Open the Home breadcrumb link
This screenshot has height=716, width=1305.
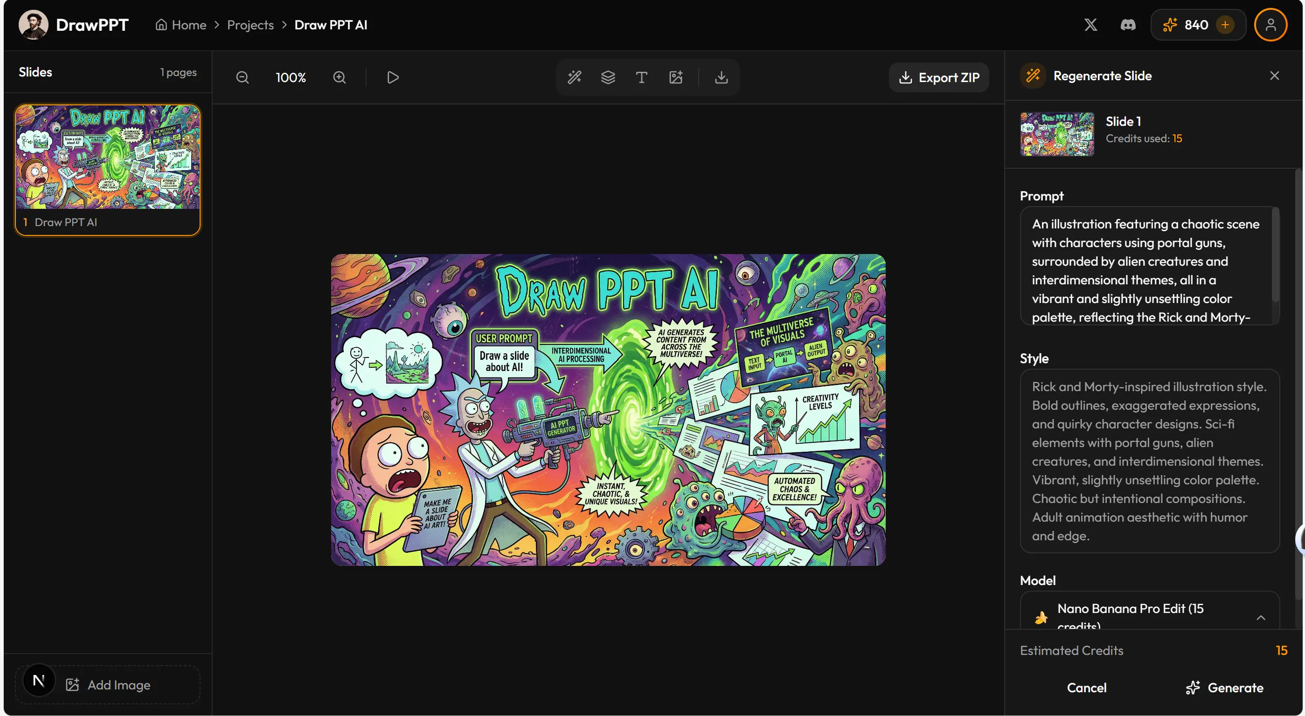180,25
